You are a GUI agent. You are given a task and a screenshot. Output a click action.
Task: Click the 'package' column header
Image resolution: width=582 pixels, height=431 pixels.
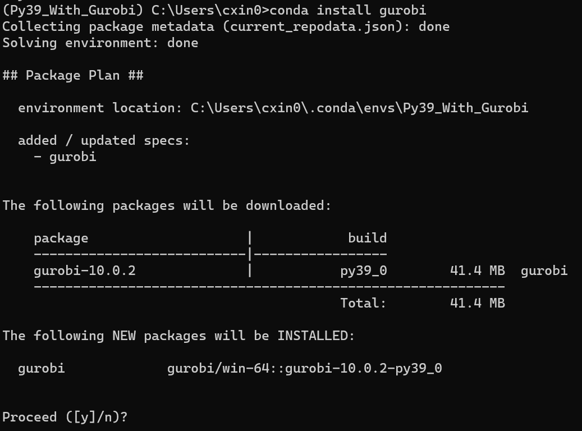coord(61,238)
